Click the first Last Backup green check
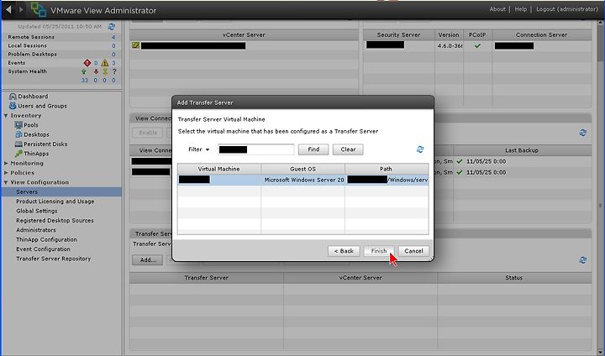Screen dimensions: 605x356 click(459, 161)
